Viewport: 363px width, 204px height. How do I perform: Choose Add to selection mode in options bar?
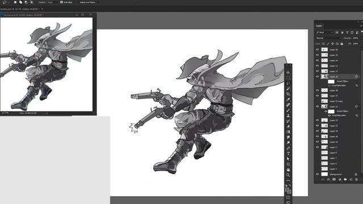point(20,2)
